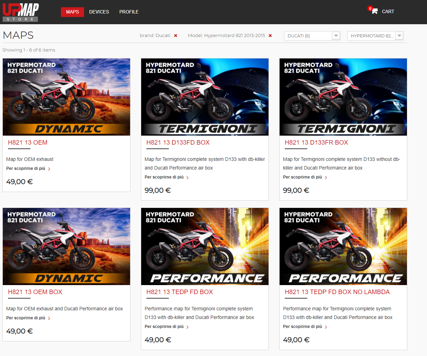The height and width of the screenshot is (356, 427).
Task: Click the UpMap Store logo
Action: click(20, 12)
